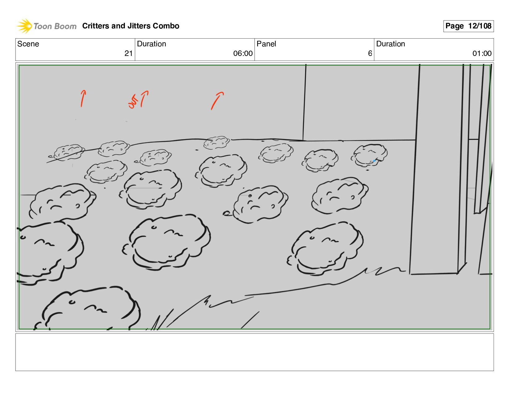Viewport: 510px width, 394px height.
Task: Select the Page 12/108 indicator box
Action: (x=468, y=26)
